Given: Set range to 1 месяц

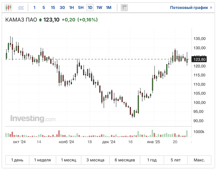Looking at the screenshot, I should 69,160.
